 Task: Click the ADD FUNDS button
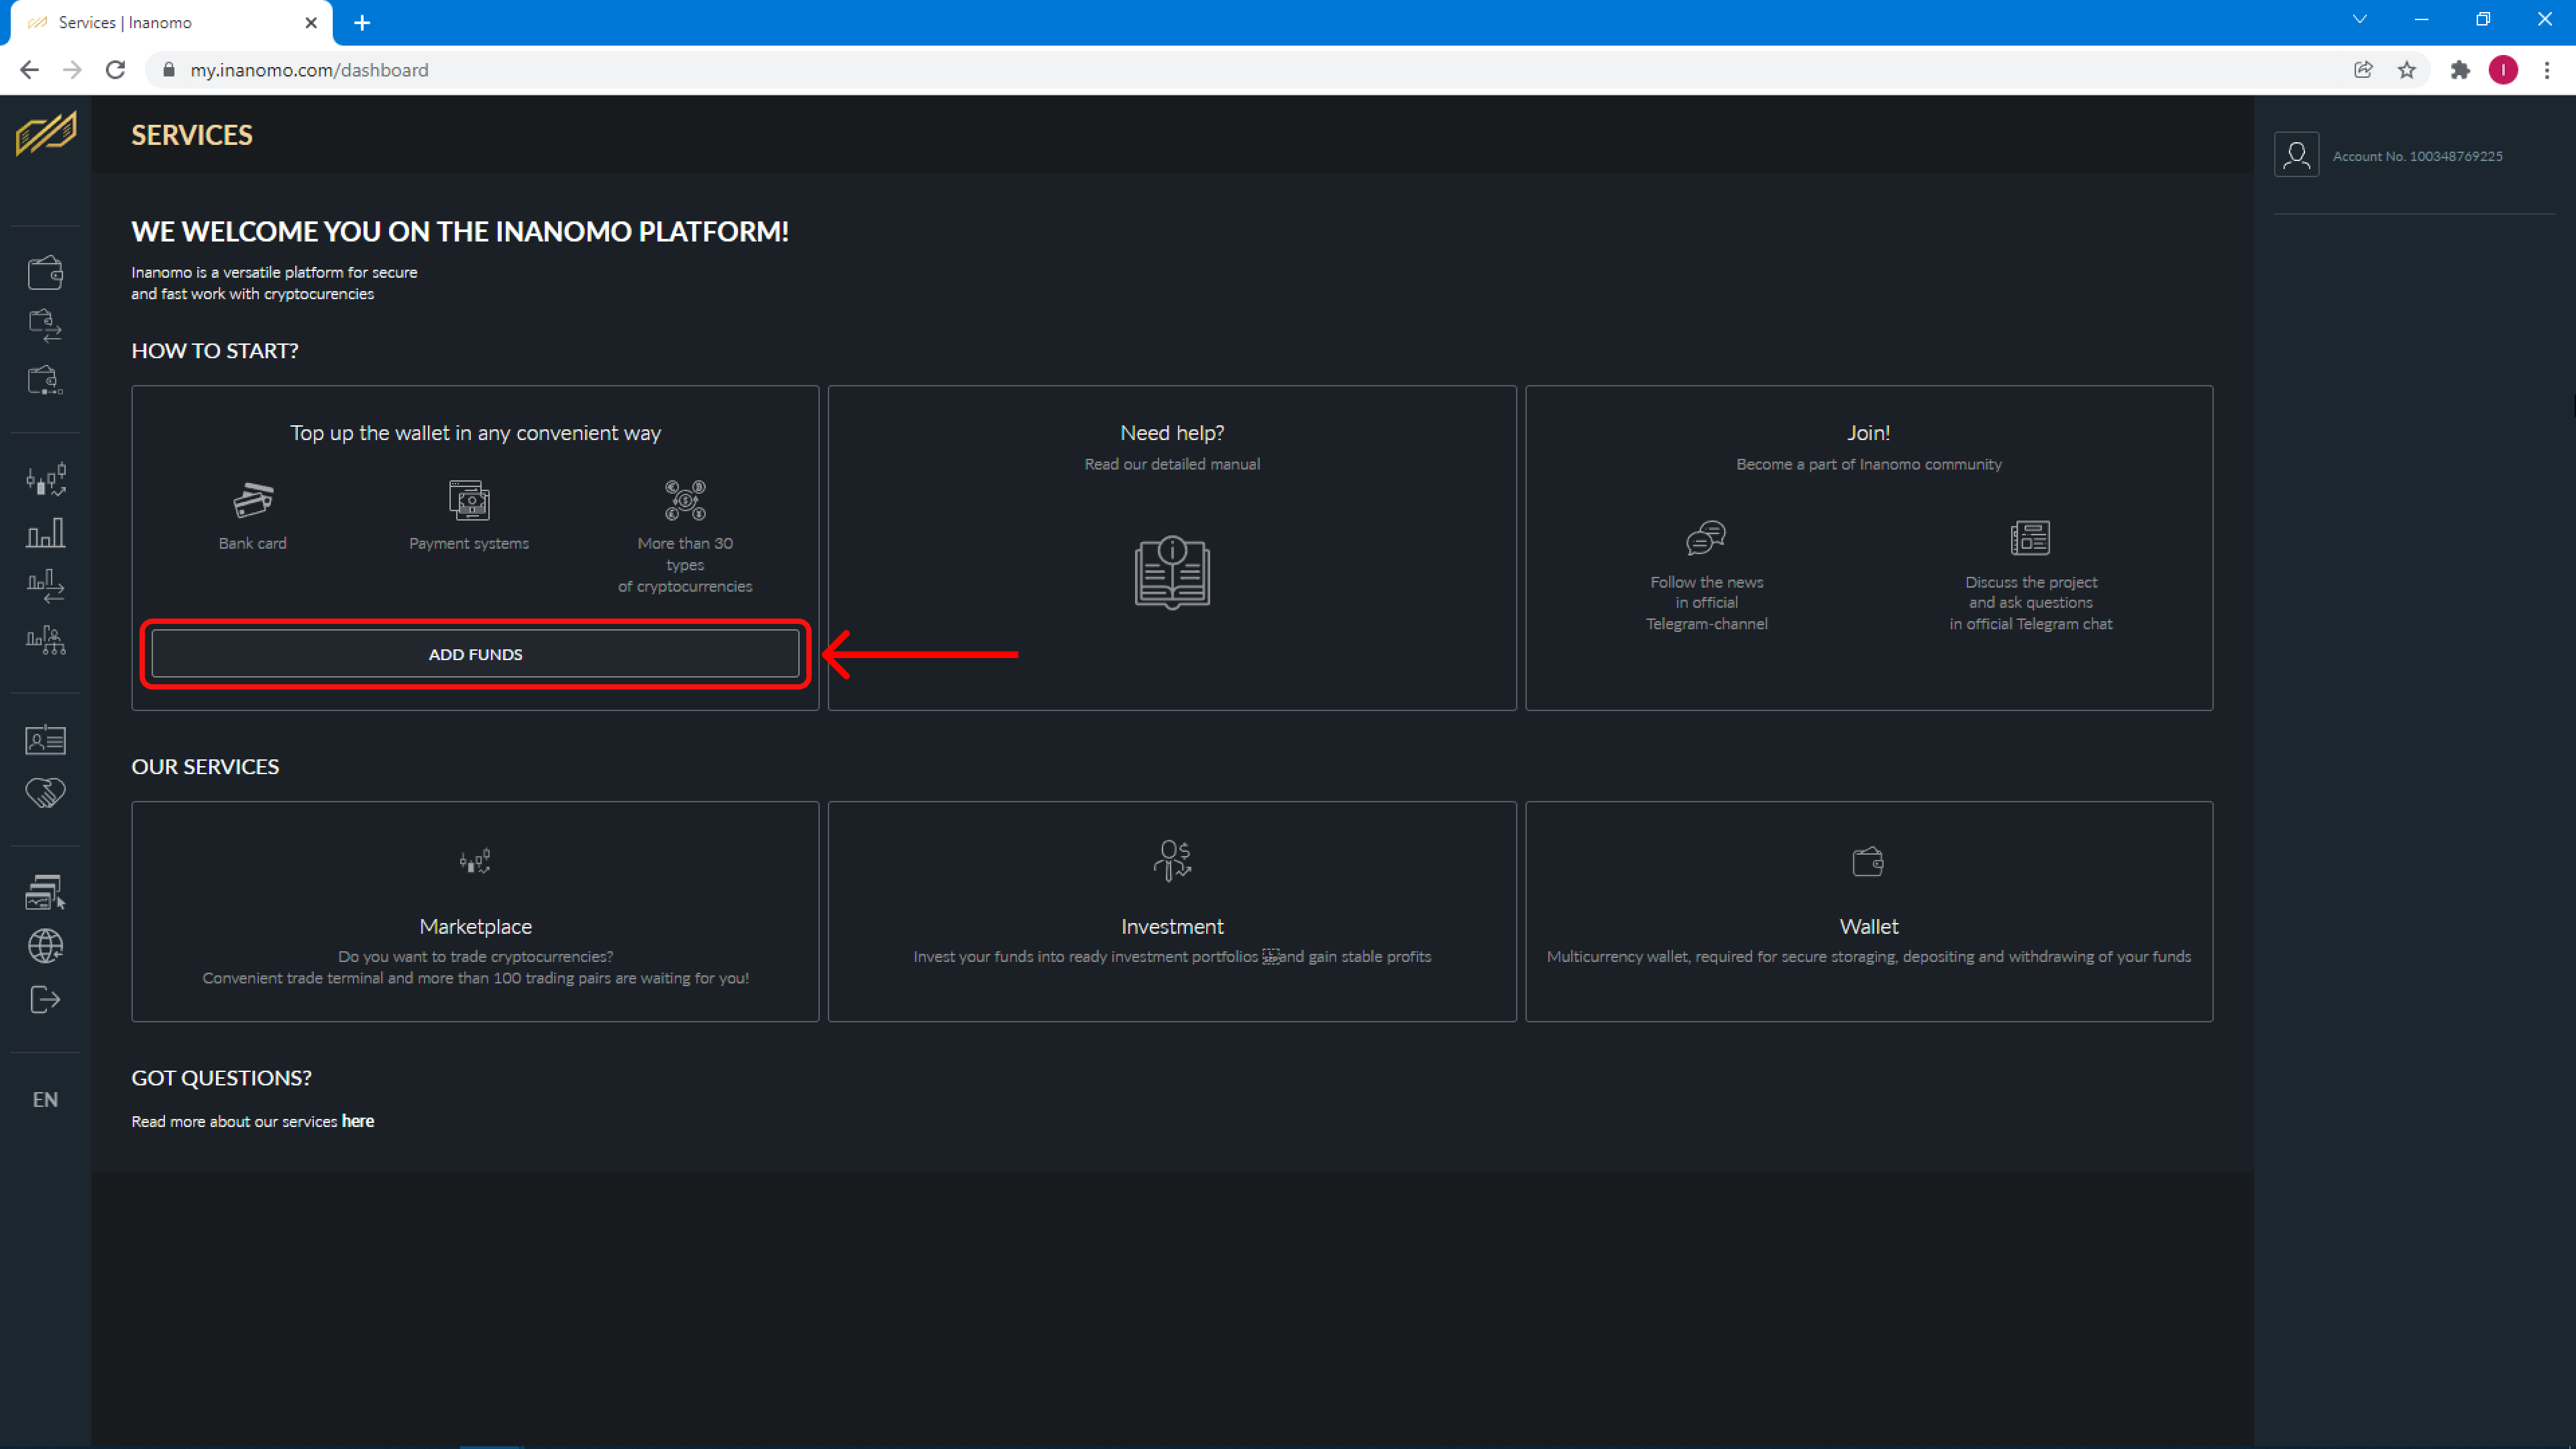(x=475, y=654)
